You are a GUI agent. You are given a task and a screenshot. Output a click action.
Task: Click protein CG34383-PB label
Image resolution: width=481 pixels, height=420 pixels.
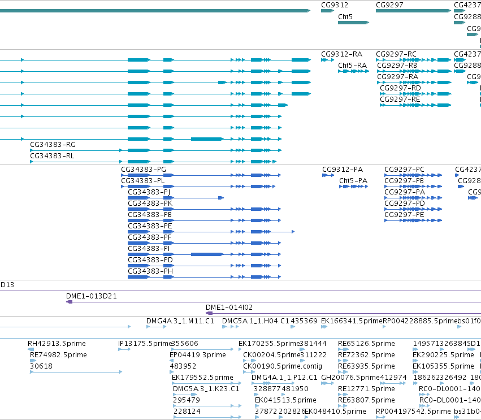click(x=150, y=215)
